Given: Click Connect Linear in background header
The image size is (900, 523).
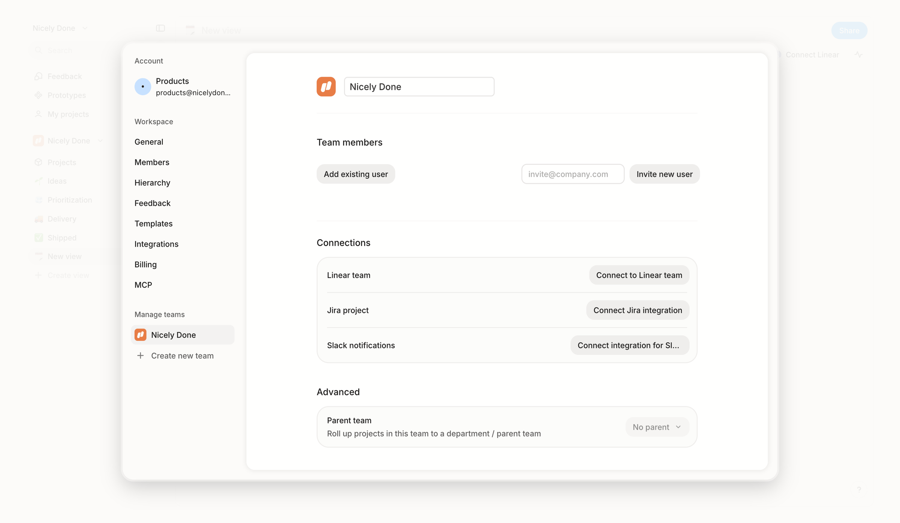Looking at the screenshot, I should click(x=812, y=55).
